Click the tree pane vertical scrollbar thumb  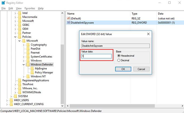point(62,74)
